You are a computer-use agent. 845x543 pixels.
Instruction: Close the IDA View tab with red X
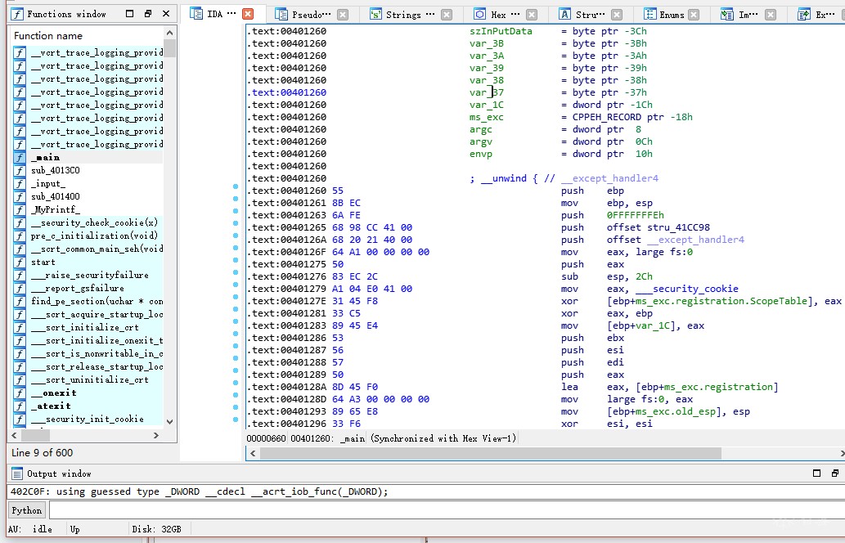pos(248,14)
